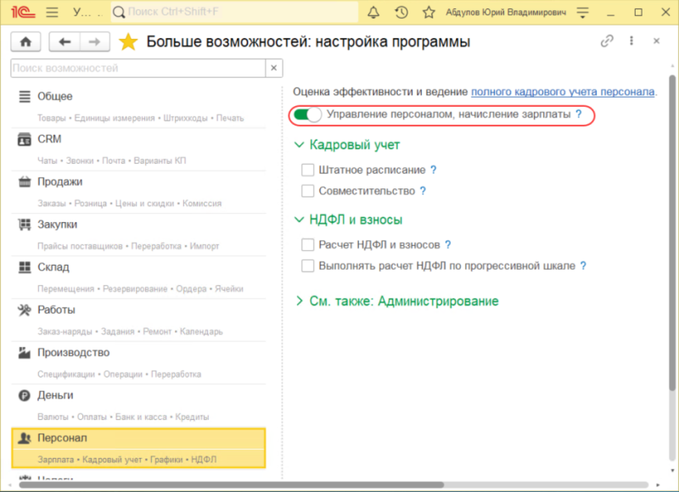Tick the Расчет НДФЛ и взносов checkbox
Image resolution: width=679 pixels, height=492 pixels.
(308, 244)
